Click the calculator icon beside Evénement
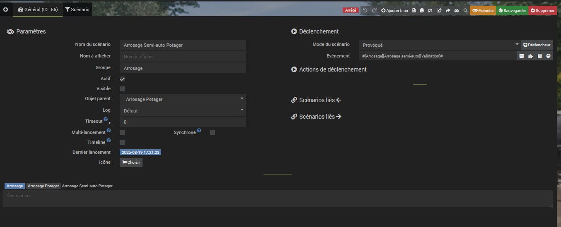This screenshot has width=561, height=227. (539, 56)
